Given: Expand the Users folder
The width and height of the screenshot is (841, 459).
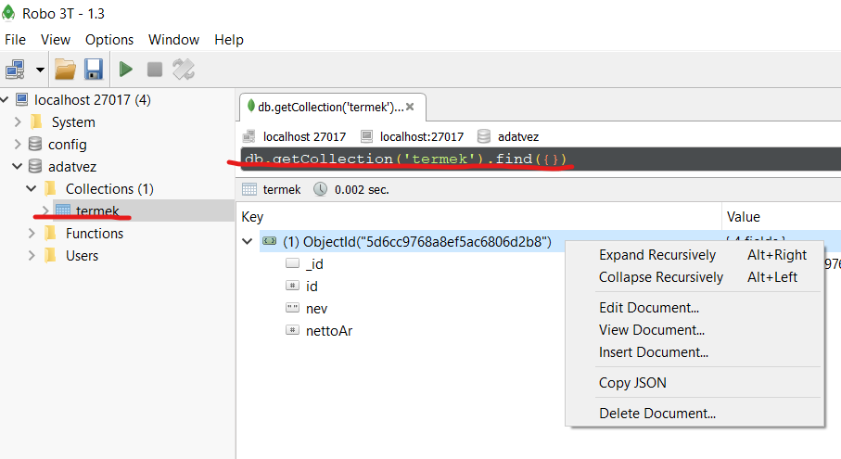Looking at the screenshot, I should 32,256.
